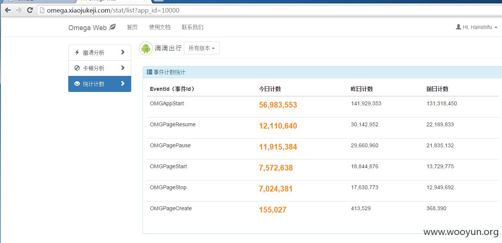The width and height of the screenshot is (502, 243).
Task: Go to 首页 in the navbar
Action: coord(132,27)
